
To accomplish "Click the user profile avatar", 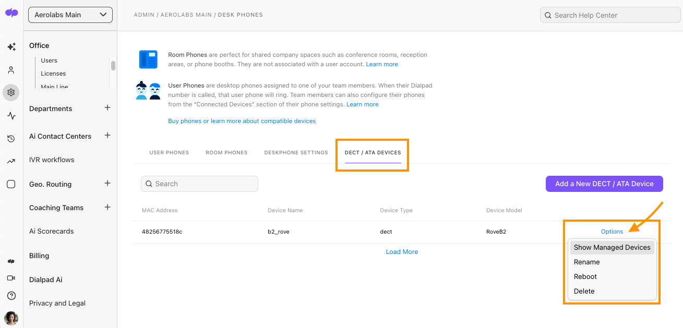I will pos(11,318).
